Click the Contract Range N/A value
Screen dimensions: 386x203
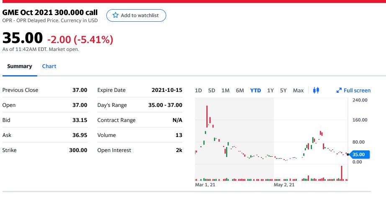(x=178, y=120)
